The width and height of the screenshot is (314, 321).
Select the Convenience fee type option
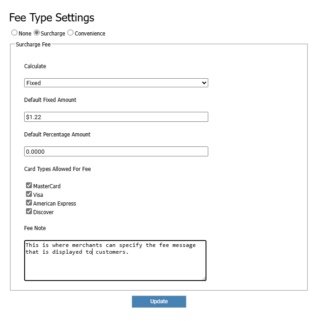point(70,33)
